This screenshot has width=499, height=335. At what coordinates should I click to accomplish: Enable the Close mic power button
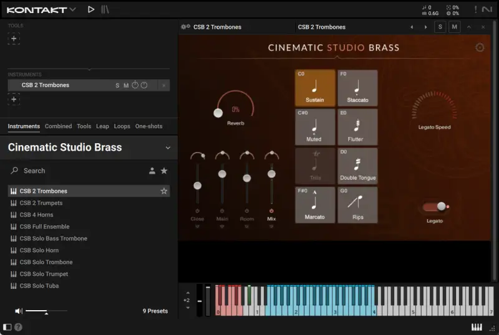197,211
